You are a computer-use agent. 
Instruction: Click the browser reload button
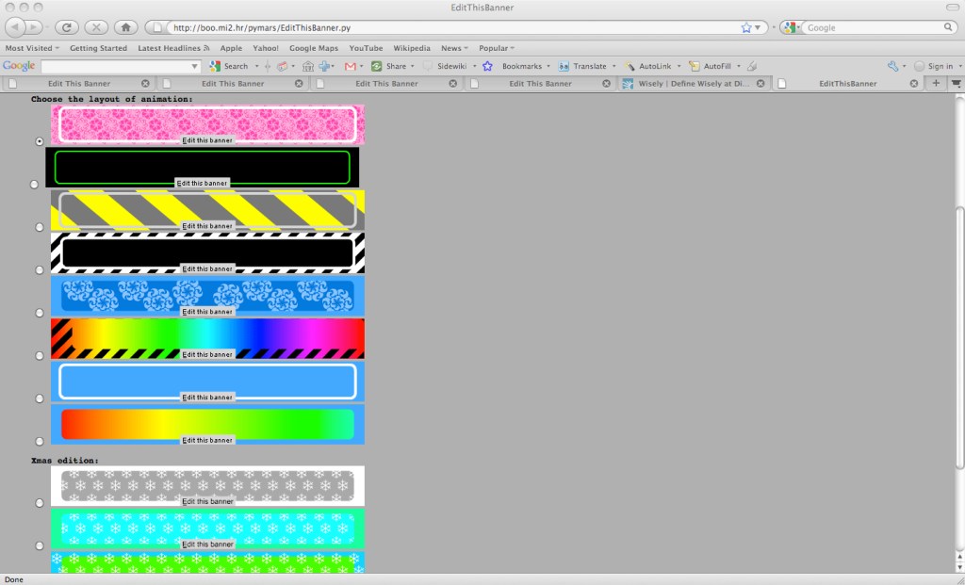tap(67, 27)
